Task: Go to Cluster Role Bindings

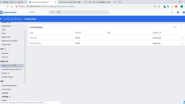Action: 9,86
